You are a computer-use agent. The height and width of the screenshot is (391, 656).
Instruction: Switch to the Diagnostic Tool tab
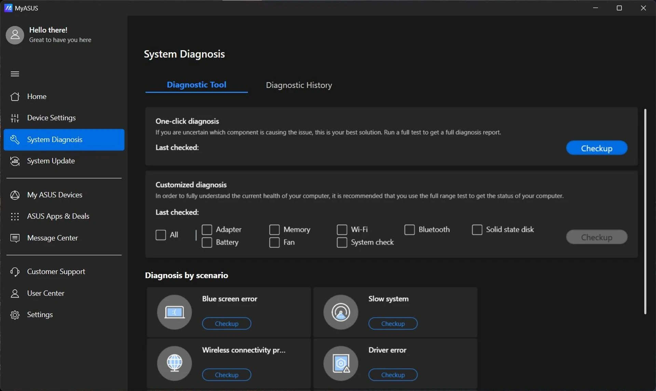196,84
